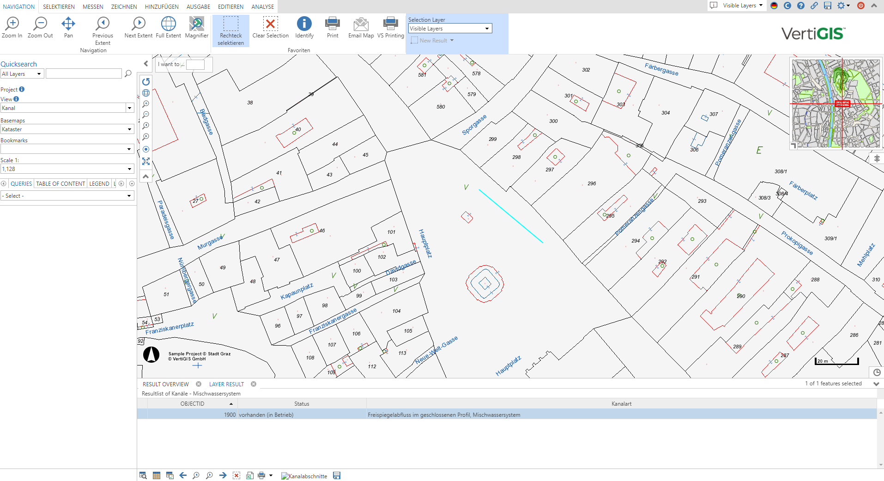The height and width of the screenshot is (481, 884).
Task: Click into the Quicksearch text field
Action: pos(84,74)
